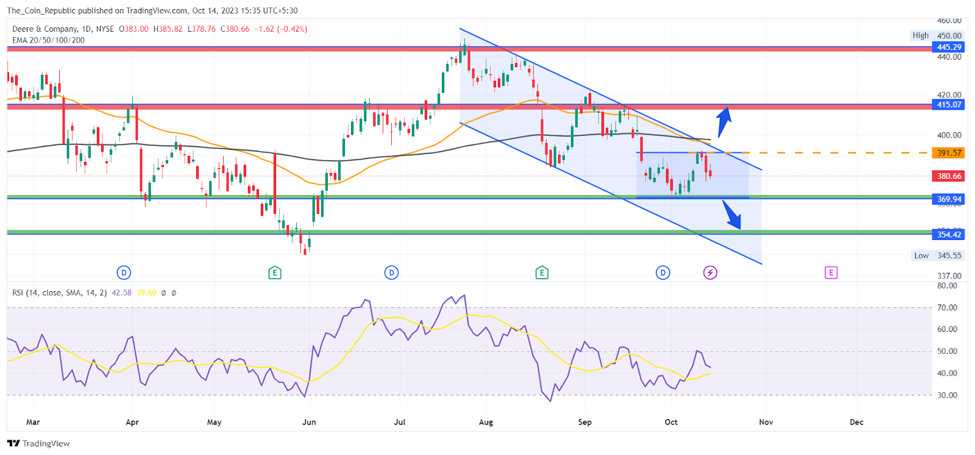Click the Dec label on the time axis
Screen dimensions: 975x455
click(857, 422)
